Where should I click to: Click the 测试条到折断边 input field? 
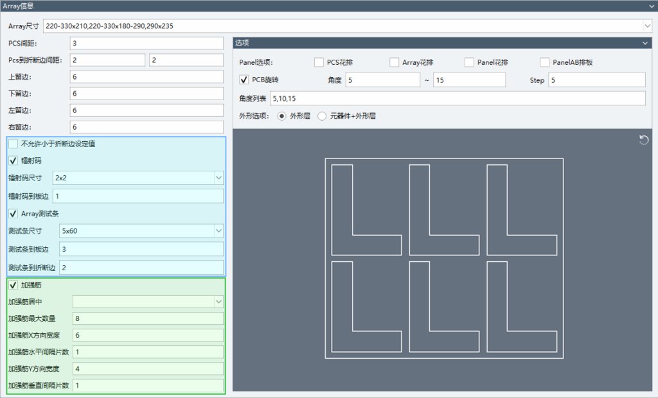click(x=141, y=268)
